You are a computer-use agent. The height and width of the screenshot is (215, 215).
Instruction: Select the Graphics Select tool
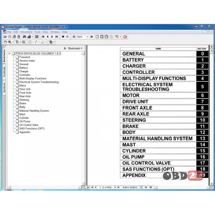(x=24, y=42)
